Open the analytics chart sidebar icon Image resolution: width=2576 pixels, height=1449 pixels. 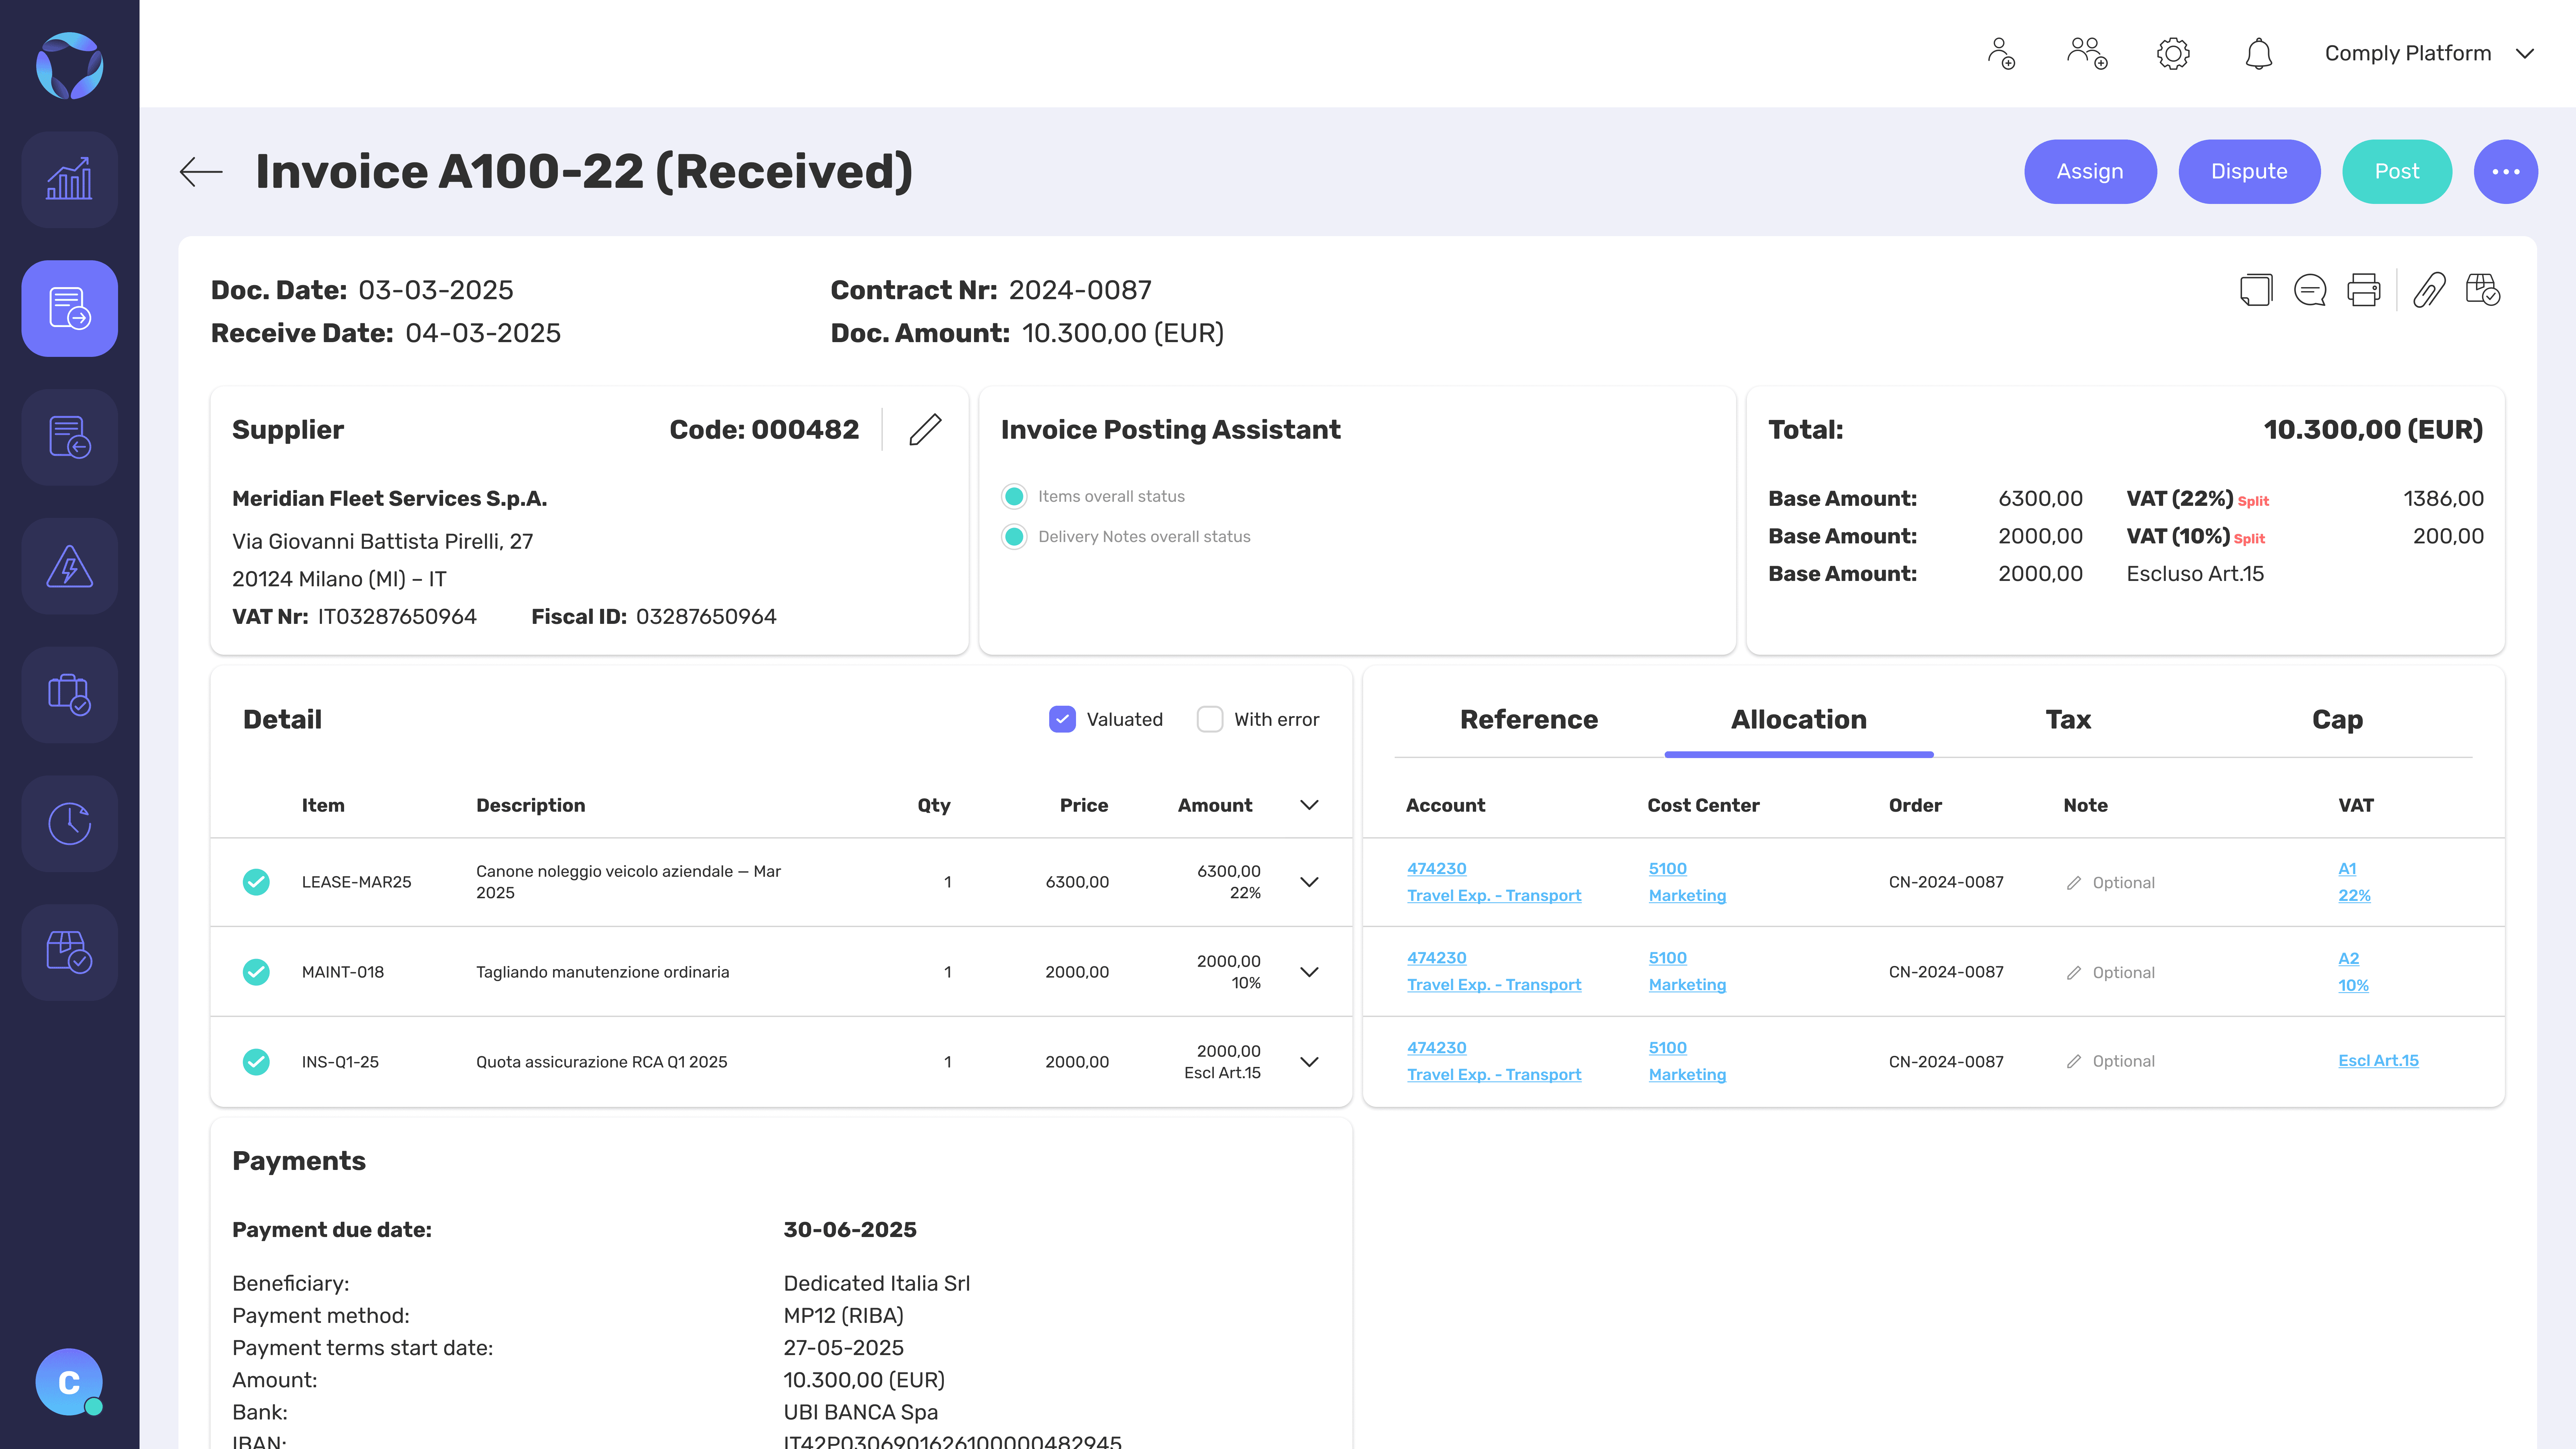tap(69, 180)
